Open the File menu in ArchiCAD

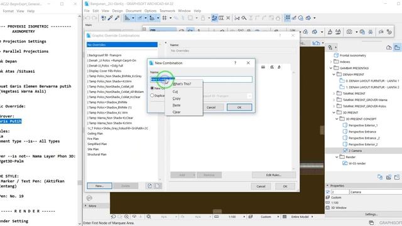(x=87, y=11)
